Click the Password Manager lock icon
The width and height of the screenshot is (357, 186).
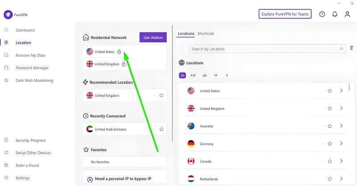6,68
